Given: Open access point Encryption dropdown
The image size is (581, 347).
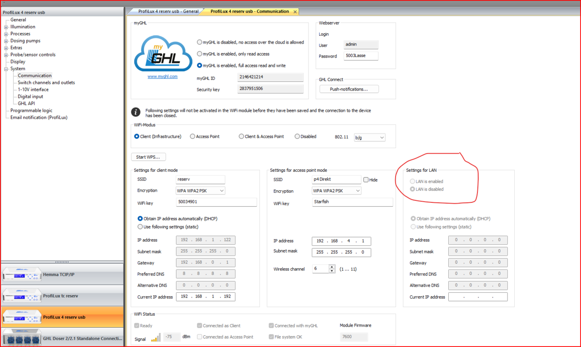Looking at the screenshot, I should click(x=337, y=191).
